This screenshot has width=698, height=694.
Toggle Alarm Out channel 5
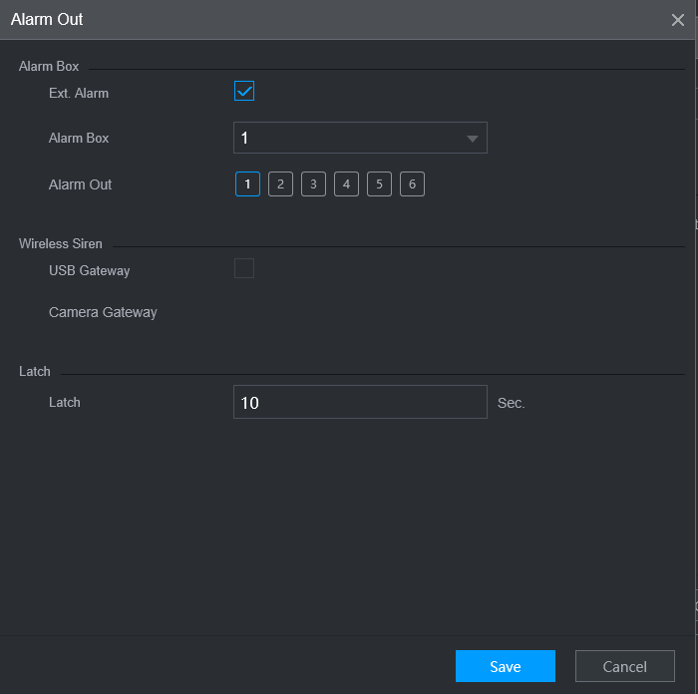(379, 183)
